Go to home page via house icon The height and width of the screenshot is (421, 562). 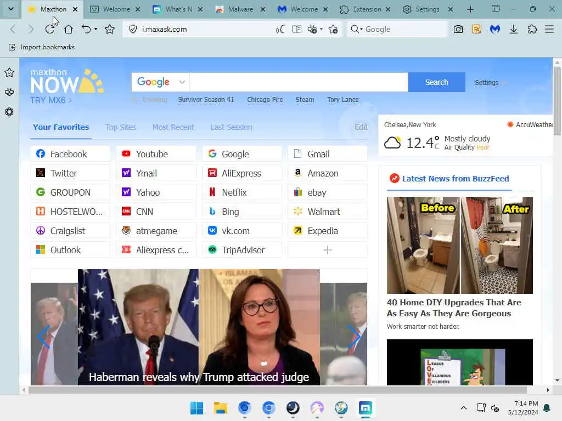tap(69, 30)
